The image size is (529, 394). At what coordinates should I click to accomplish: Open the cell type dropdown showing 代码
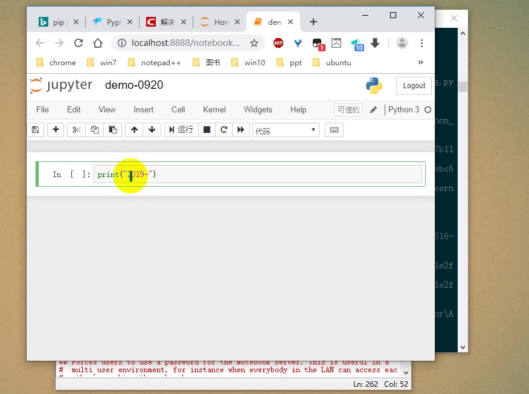pyautogui.click(x=285, y=130)
